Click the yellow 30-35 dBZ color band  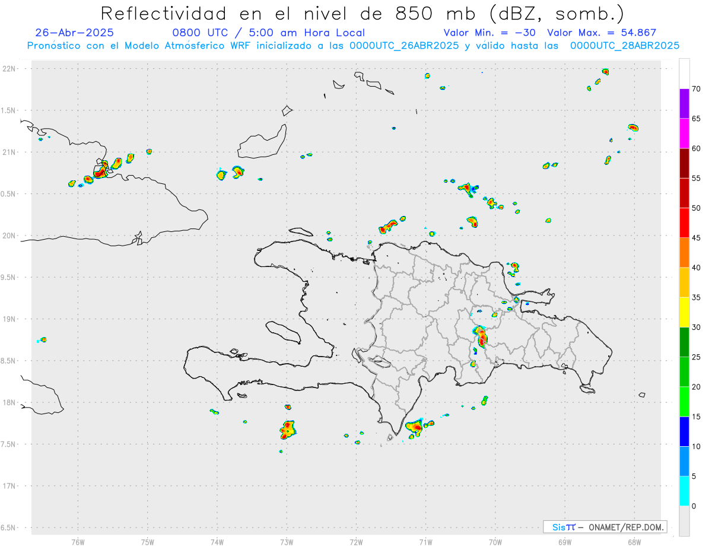[x=684, y=312]
